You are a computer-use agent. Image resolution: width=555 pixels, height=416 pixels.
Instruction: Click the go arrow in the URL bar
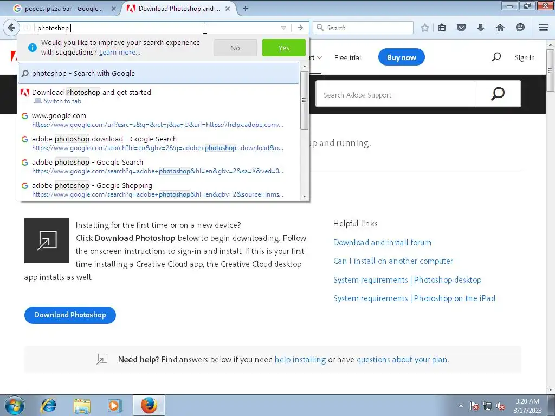click(x=300, y=28)
